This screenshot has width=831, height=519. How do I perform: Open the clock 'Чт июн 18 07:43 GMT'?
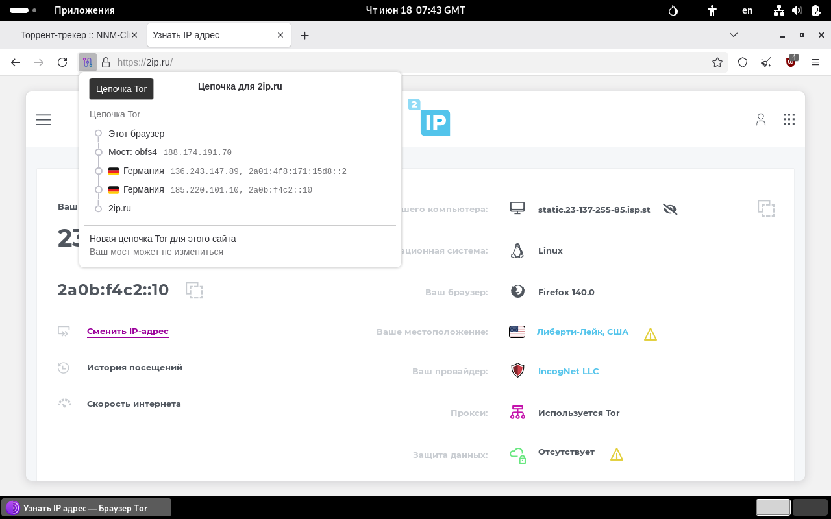pos(415,10)
